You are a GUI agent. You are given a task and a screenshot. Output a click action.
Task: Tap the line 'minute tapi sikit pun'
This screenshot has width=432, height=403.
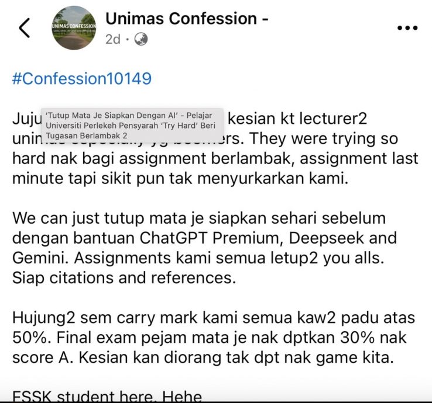(x=180, y=179)
